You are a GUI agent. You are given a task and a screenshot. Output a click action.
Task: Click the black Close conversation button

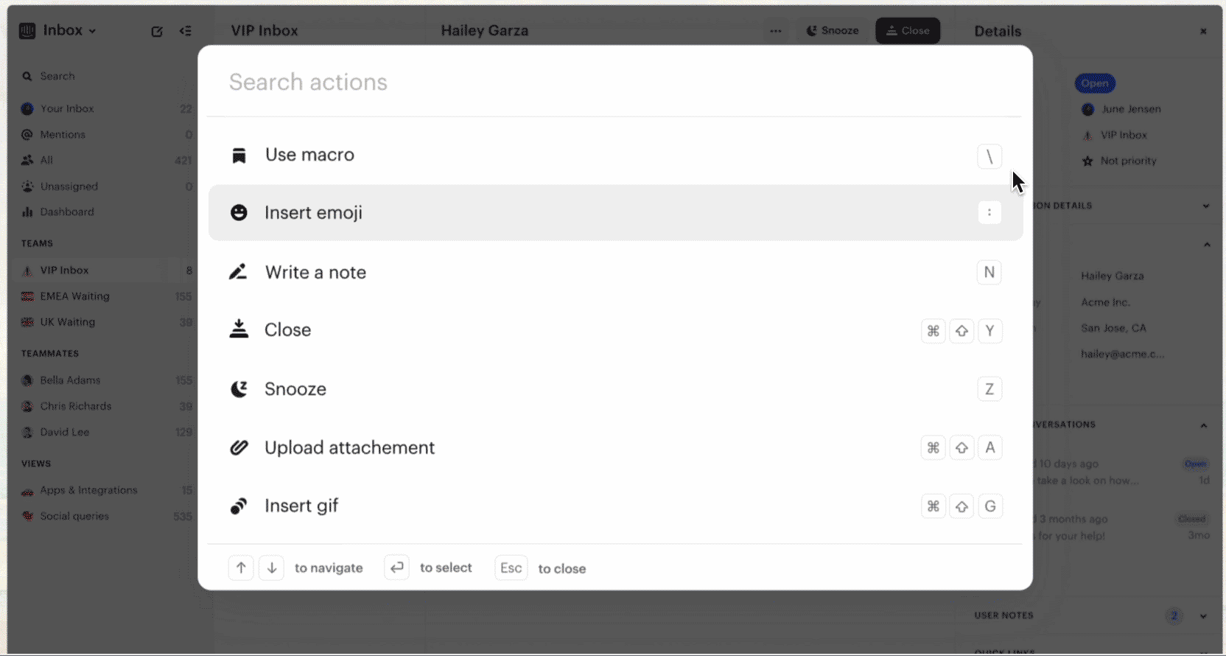point(908,31)
